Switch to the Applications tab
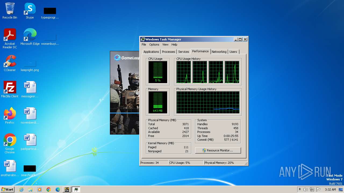Viewport: 344px width, 193px height. (151, 52)
